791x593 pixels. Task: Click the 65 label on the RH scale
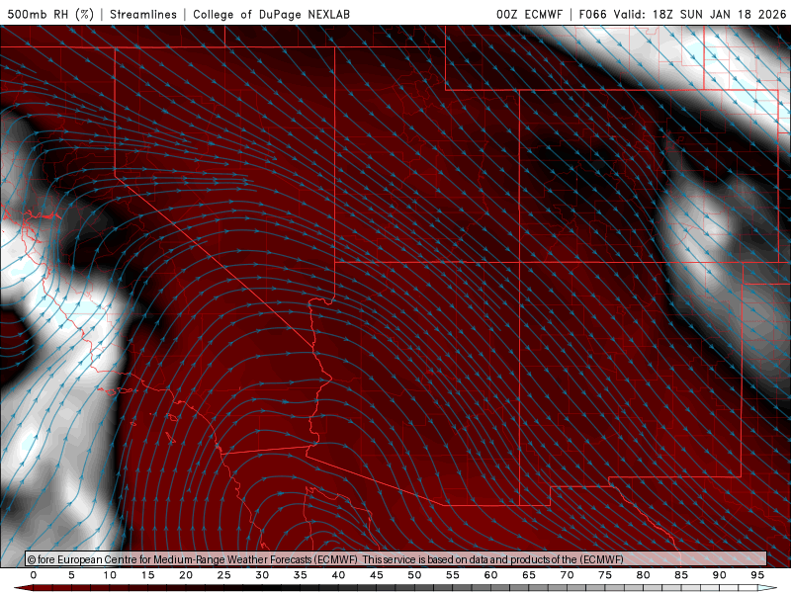point(529,575)
